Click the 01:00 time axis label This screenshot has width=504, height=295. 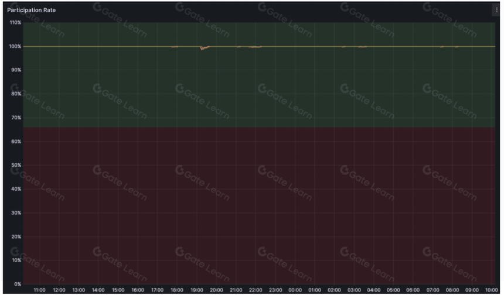[315, 290]
